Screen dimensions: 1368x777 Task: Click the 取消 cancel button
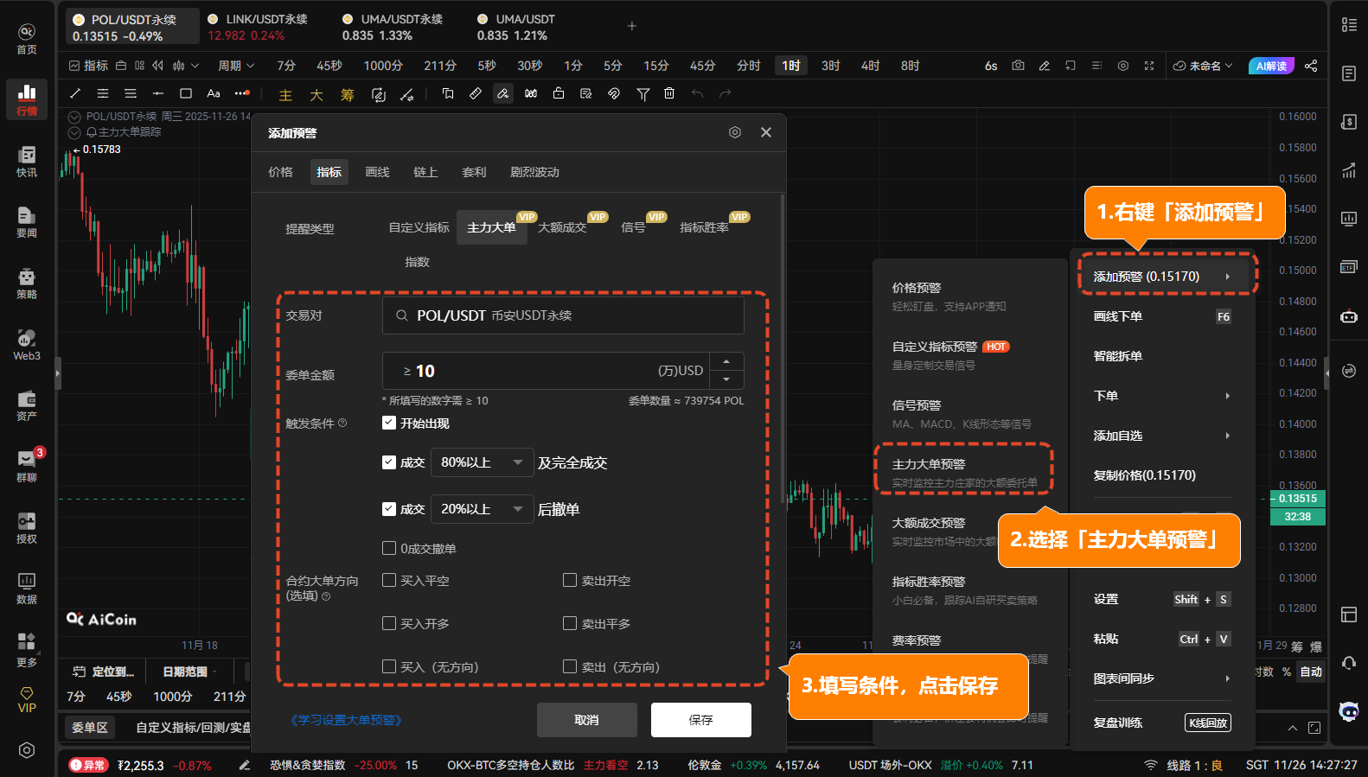(586, 720)
